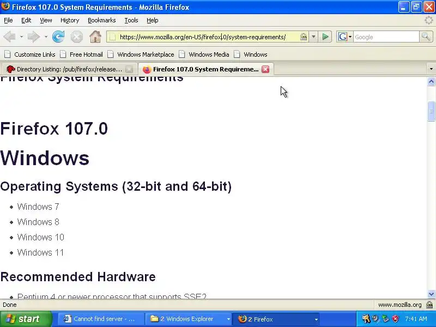Click the Windows 10 list item
The height and width of the screenshot is (327, 436).
point(40,237)
